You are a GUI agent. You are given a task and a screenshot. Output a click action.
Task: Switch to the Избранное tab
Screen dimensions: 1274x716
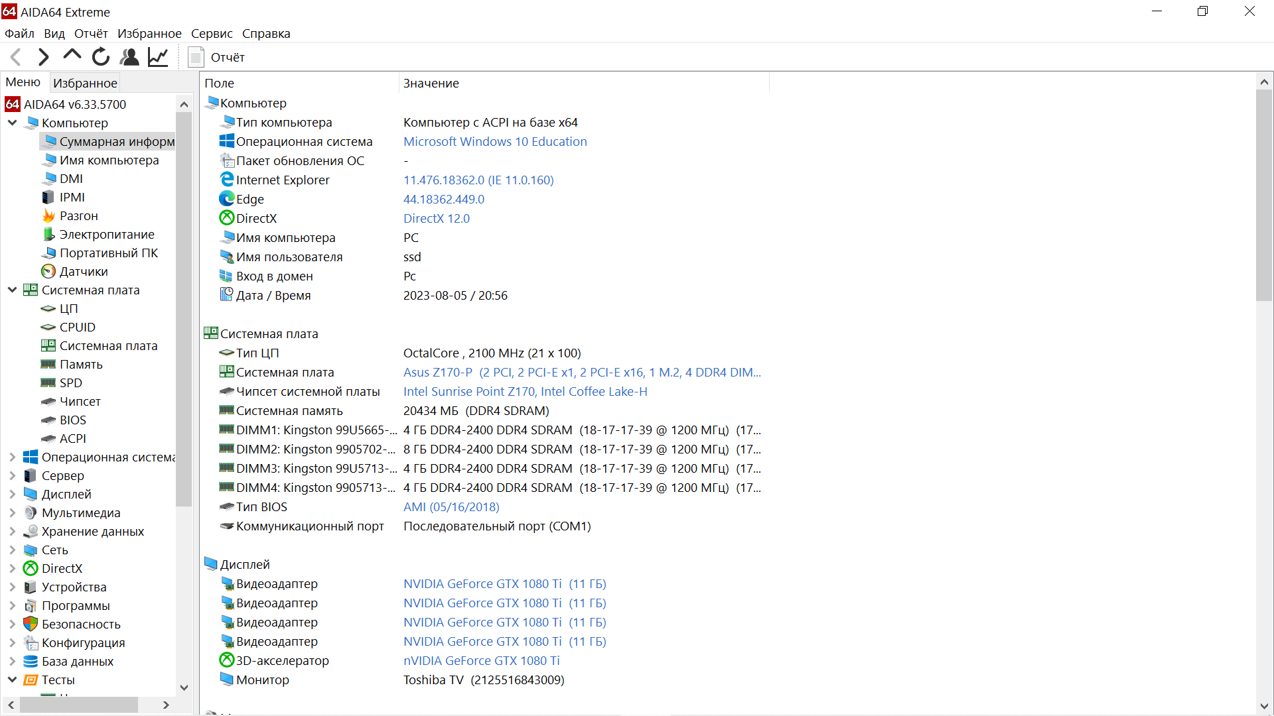tap(85, 83)
